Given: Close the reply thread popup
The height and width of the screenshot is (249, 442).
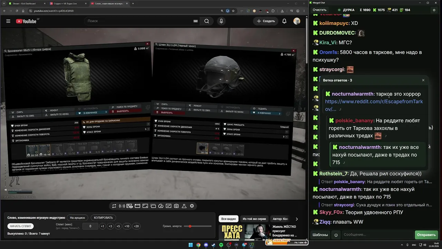Looking at the screenshot, I should click(423, 80).
